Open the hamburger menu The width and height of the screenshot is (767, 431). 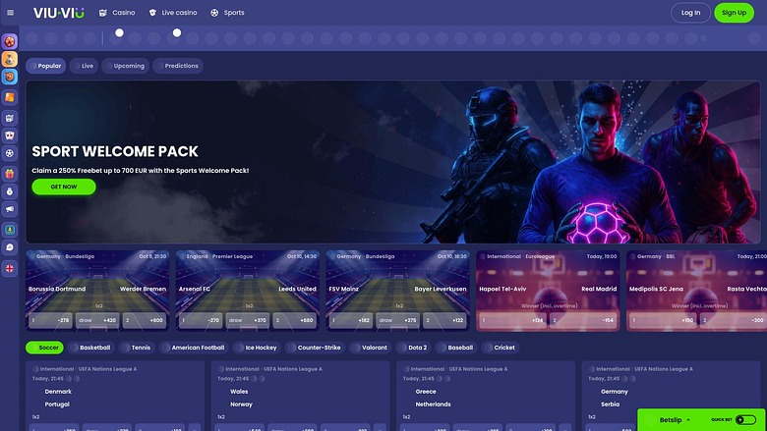point(10,13)
